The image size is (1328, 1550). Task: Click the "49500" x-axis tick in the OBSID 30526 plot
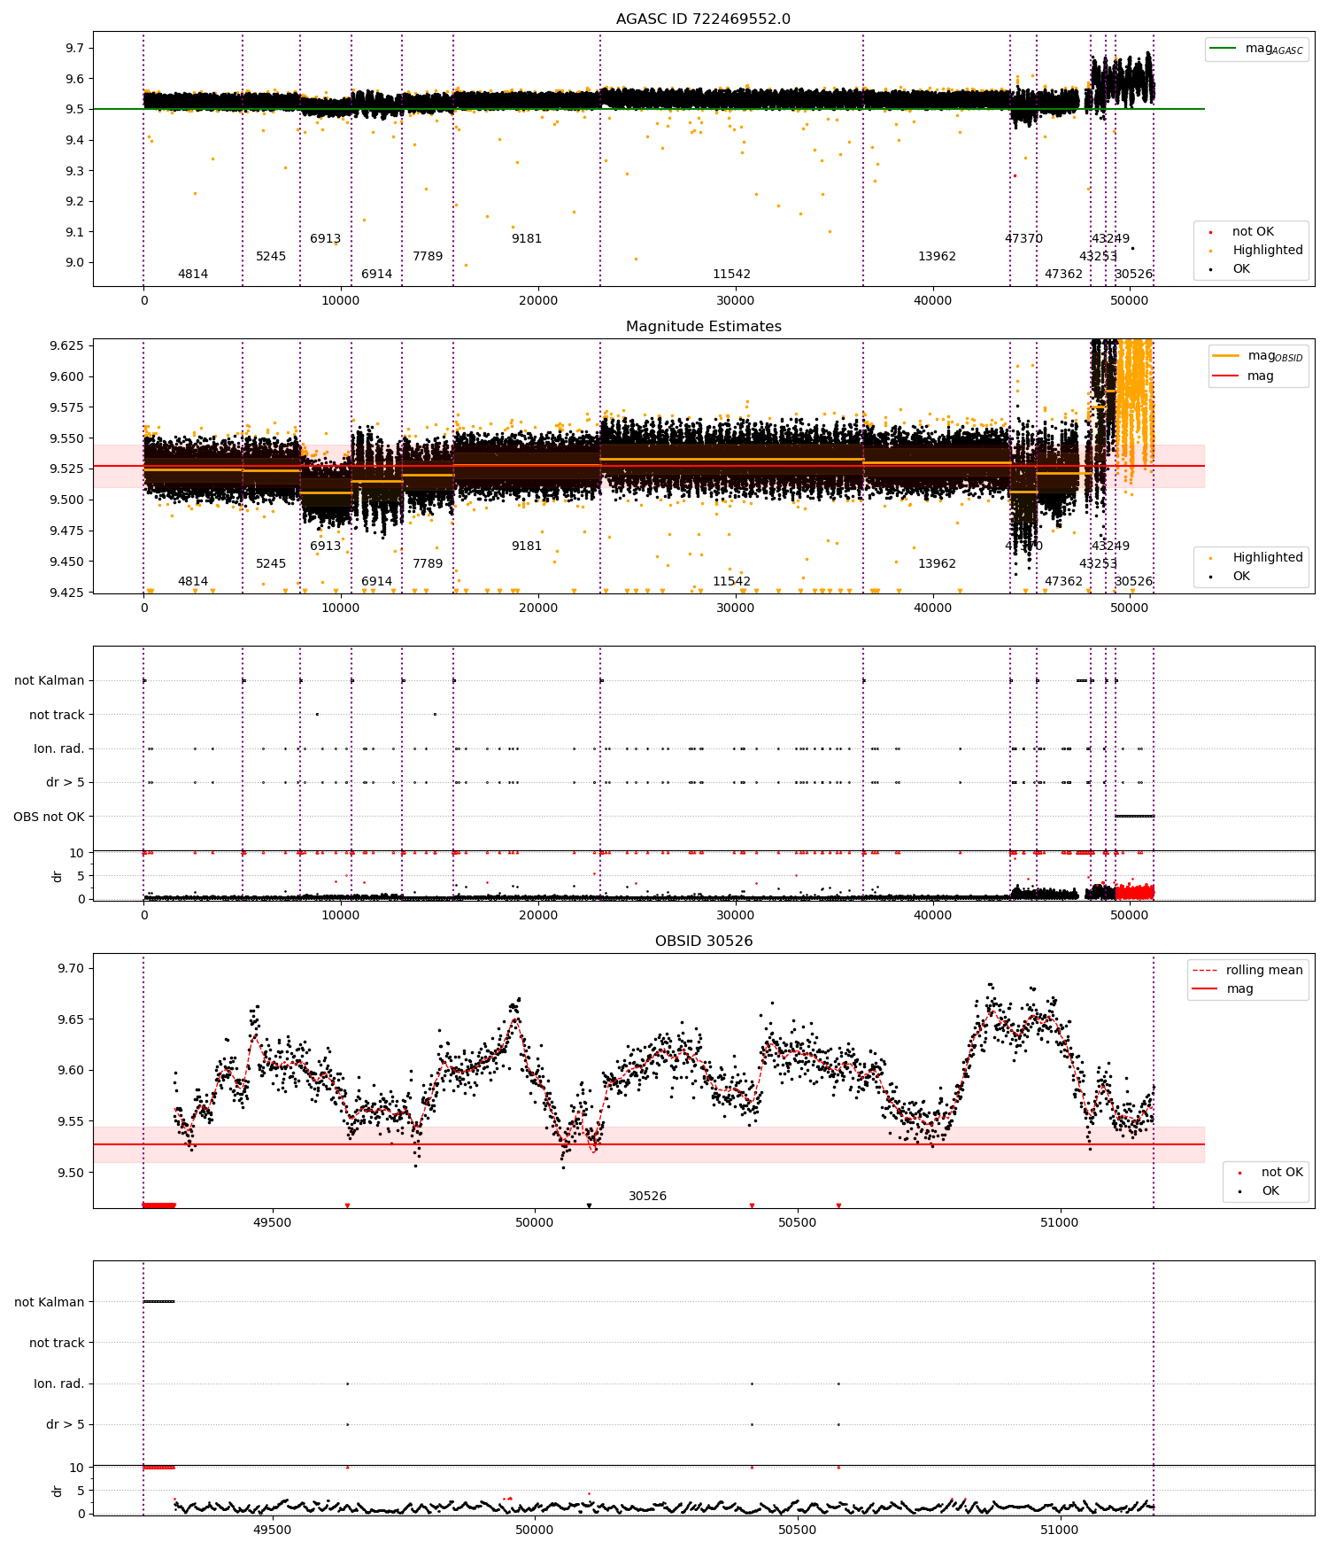point(272,1222)
